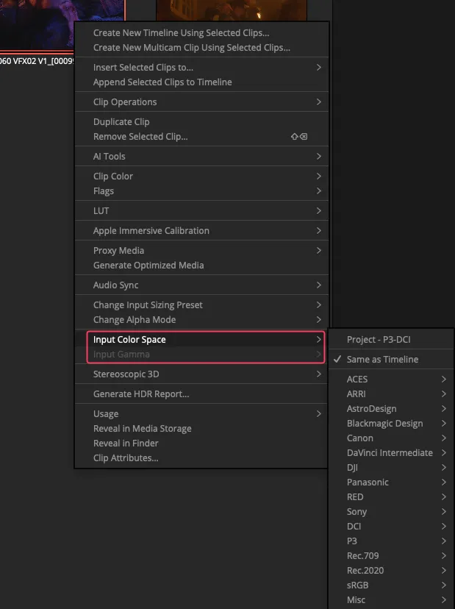Open DaVinci Intermediate submenu
Screen dimensions: 455x609
click(390, 453)
